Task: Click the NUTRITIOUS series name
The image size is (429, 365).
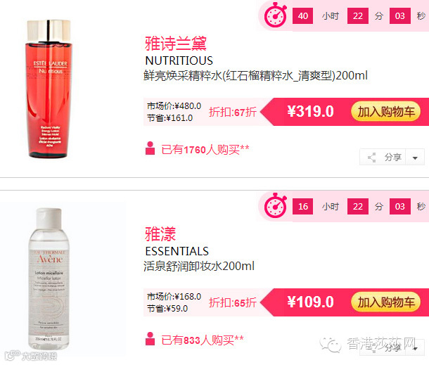Action: (179, 60)
